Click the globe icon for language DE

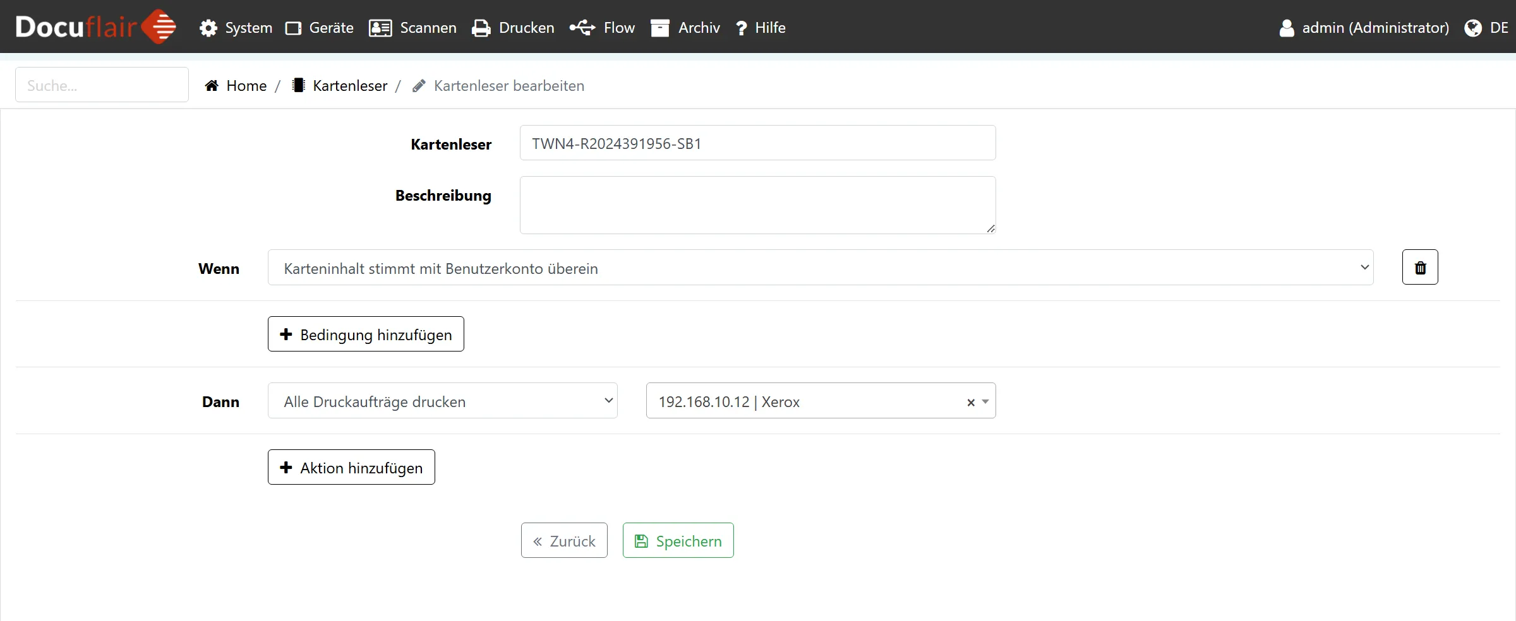tap(1472, 28)
